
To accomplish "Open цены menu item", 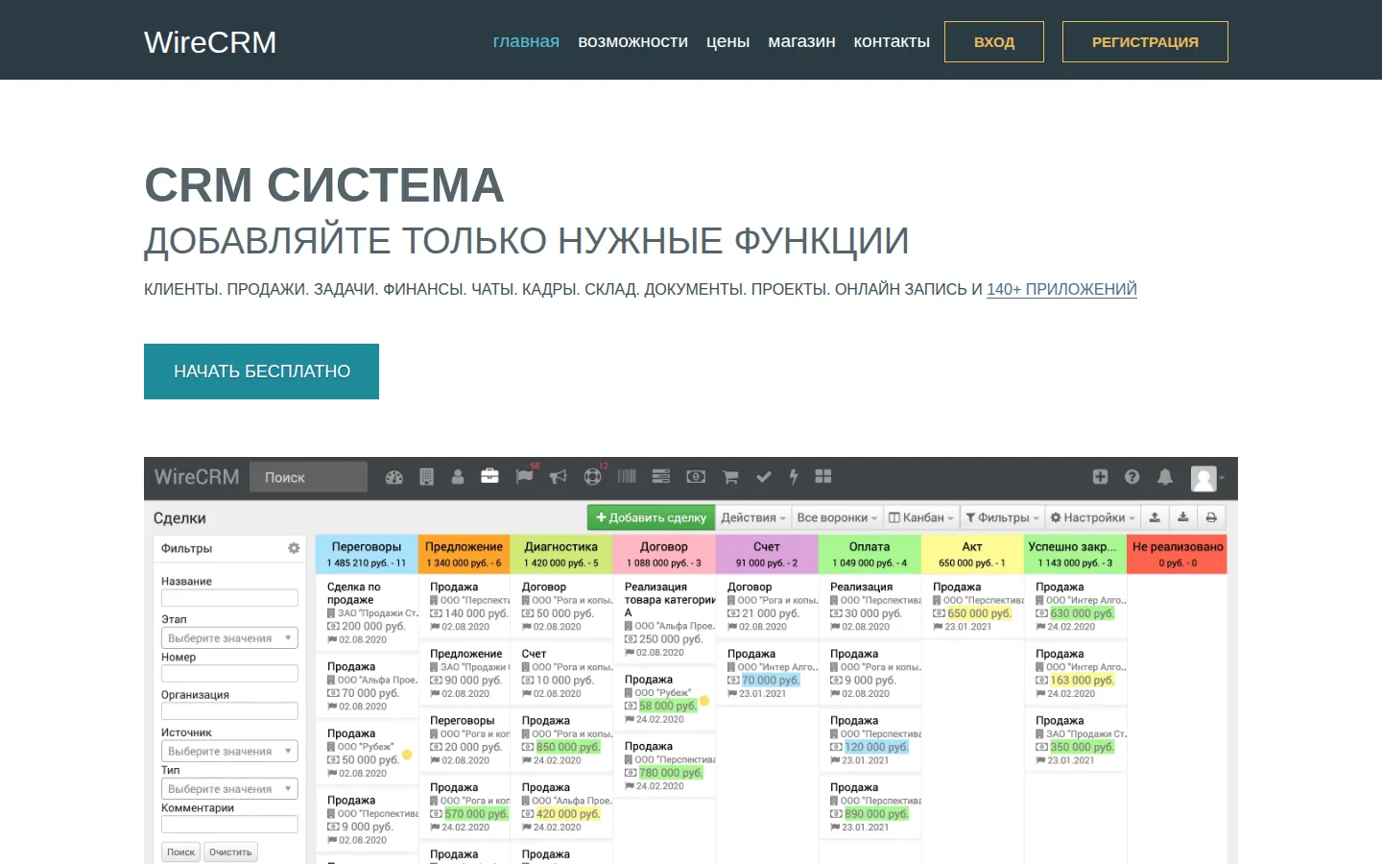I will tap(727, 41).
